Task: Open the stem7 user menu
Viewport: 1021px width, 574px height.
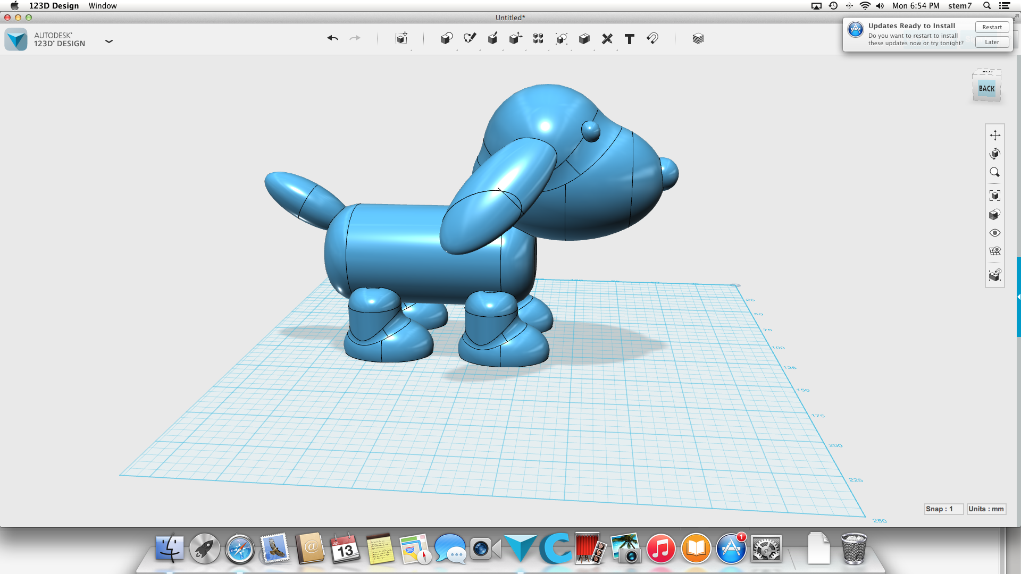Action: click(960, 6)
